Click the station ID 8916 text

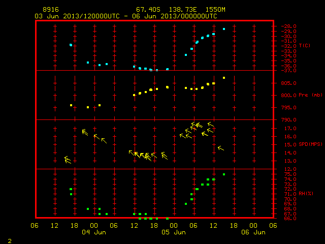(51, 10)
